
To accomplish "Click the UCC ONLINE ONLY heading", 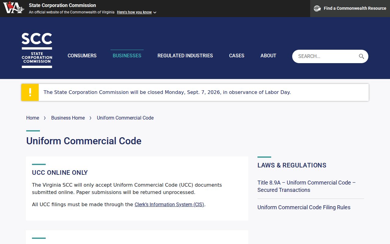I will pos(60,173).
